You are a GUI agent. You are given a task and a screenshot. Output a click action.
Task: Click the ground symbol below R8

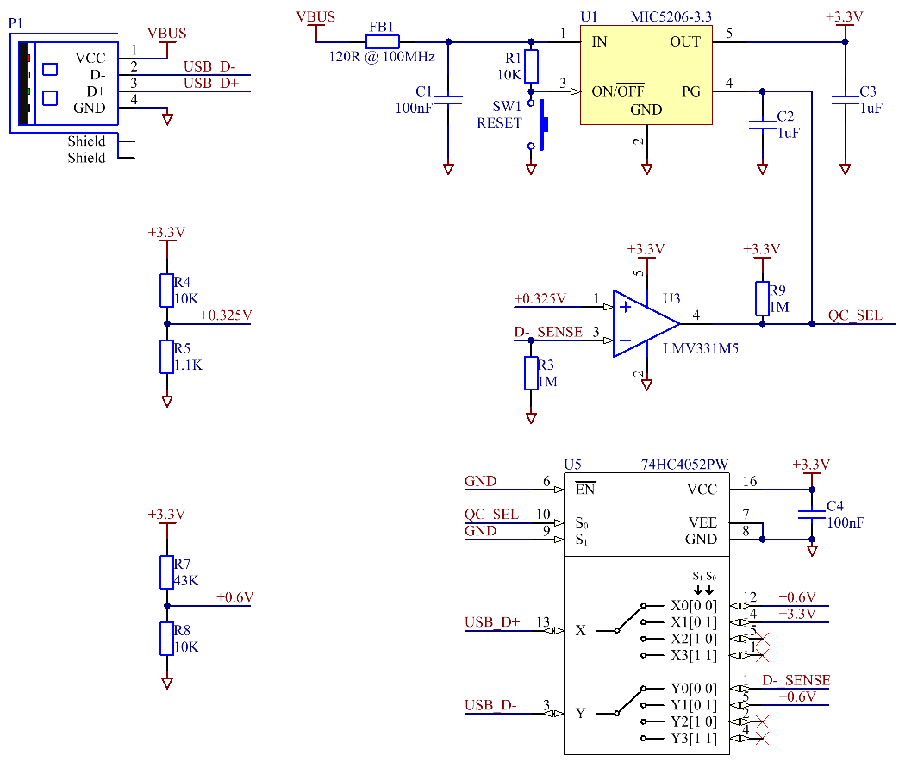pos(167,684)
